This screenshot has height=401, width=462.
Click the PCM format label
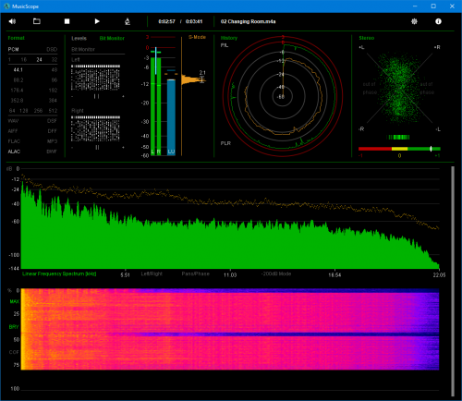pos(13,49)
